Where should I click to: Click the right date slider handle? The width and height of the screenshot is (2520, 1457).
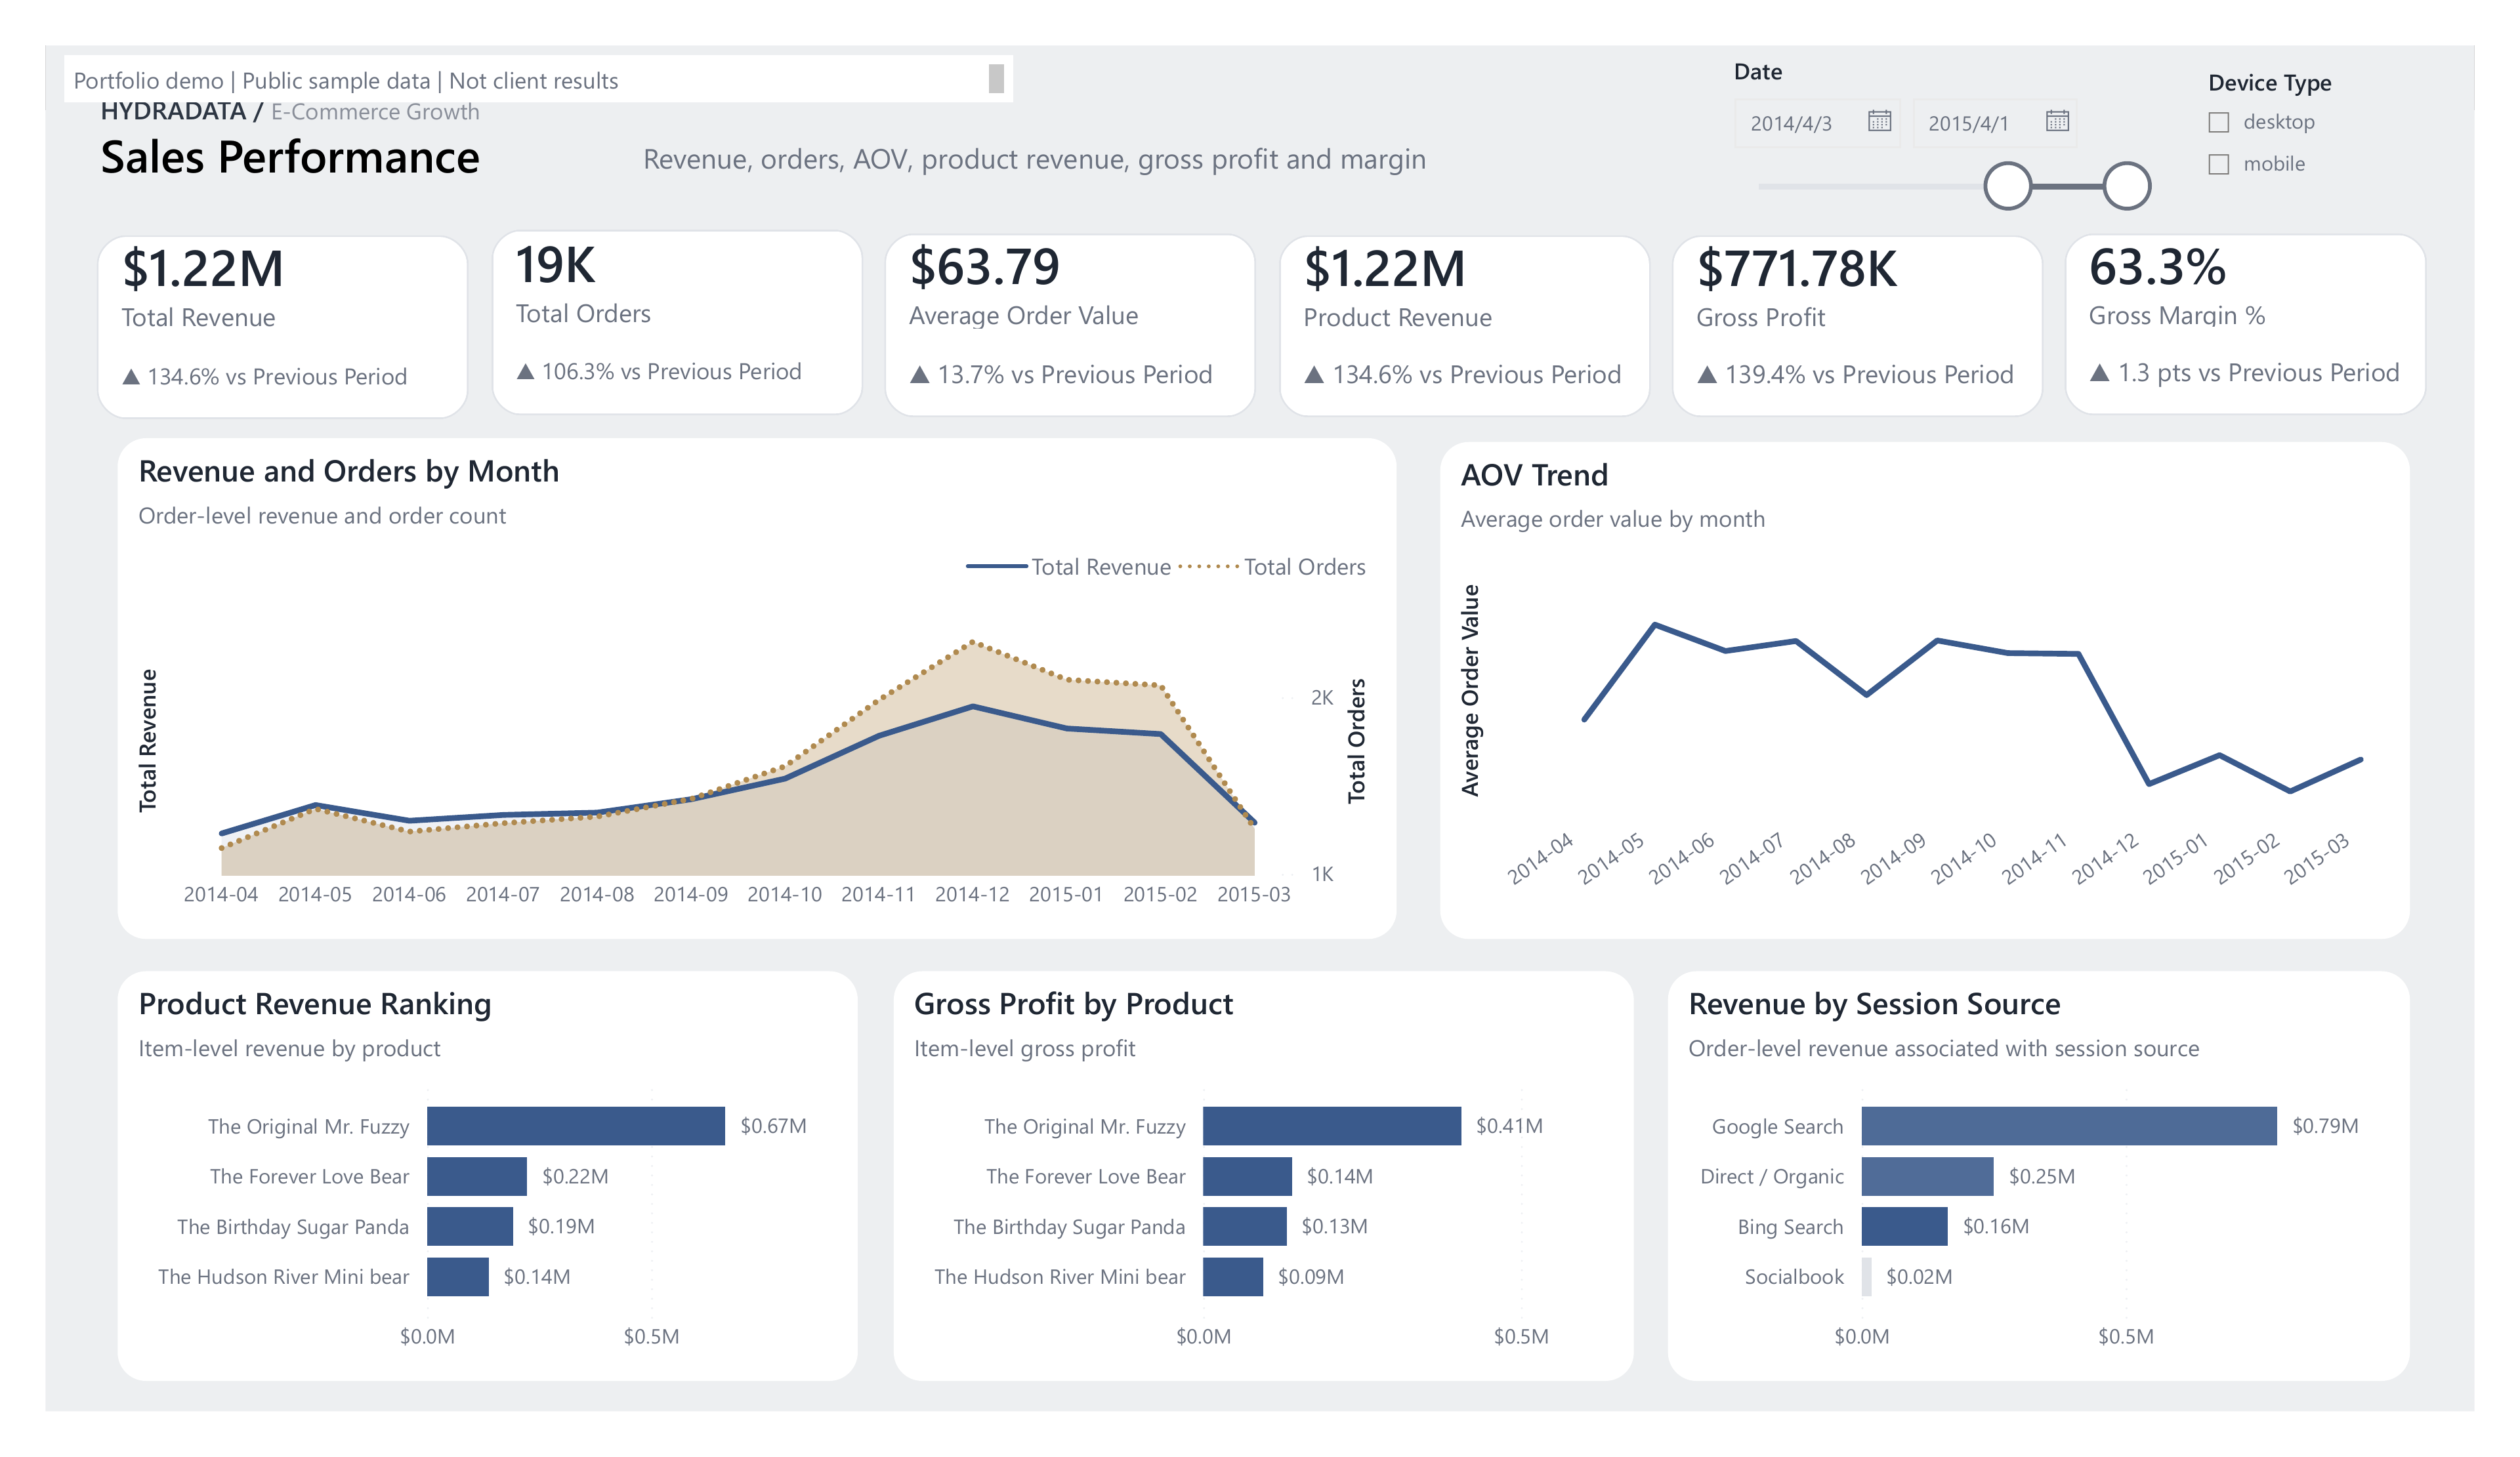click(2126, 186)
